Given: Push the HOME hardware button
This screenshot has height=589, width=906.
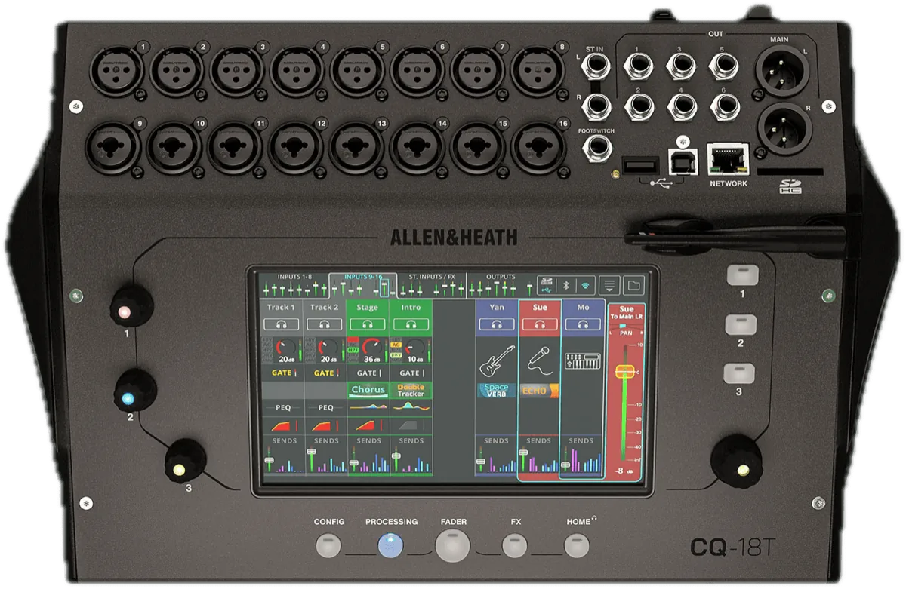Looking at the screenshot, I should click(x=577, y=545).
